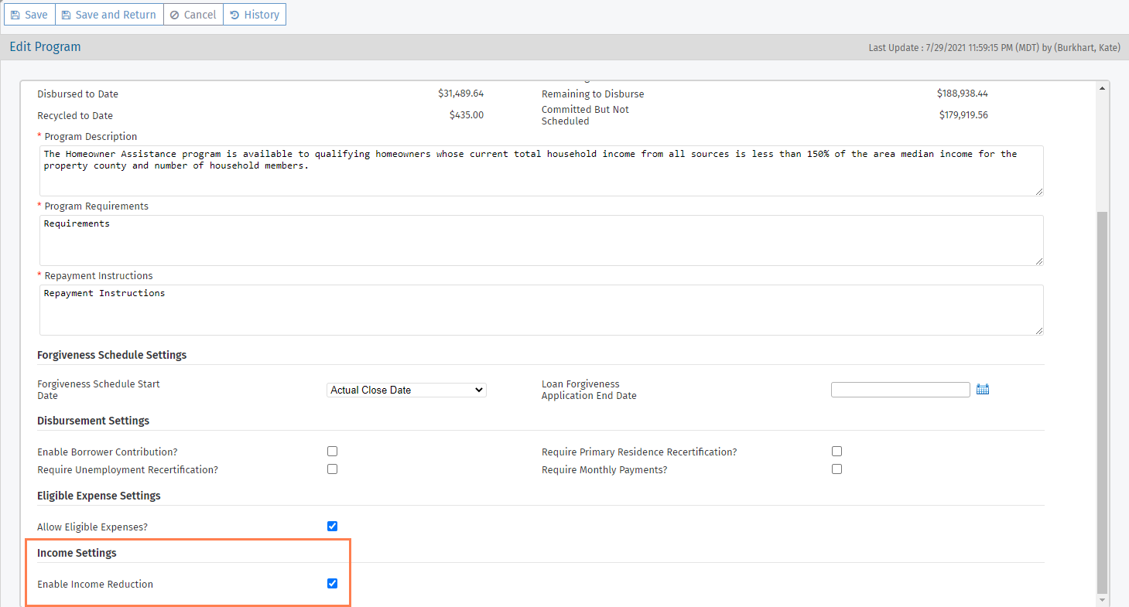Uncheck Allow Eligible Expenses
Viewport: 1129px width, 607px height.
click(x=332, y=526)
